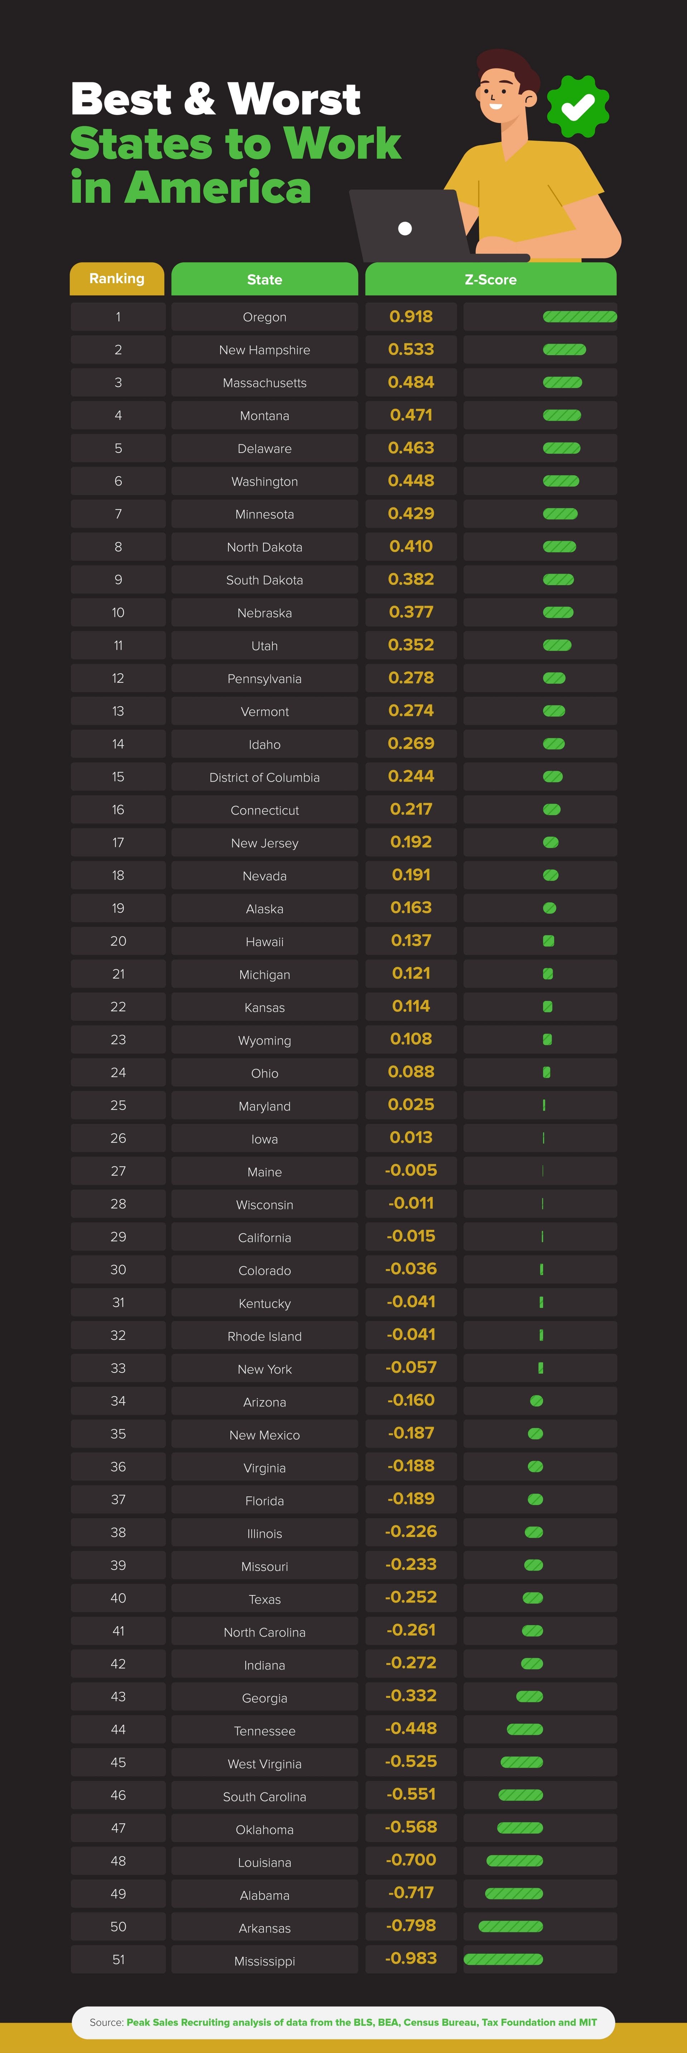Select the Oregon state cell
This screenshot has height=2053, width=687.
coord(264,317)
